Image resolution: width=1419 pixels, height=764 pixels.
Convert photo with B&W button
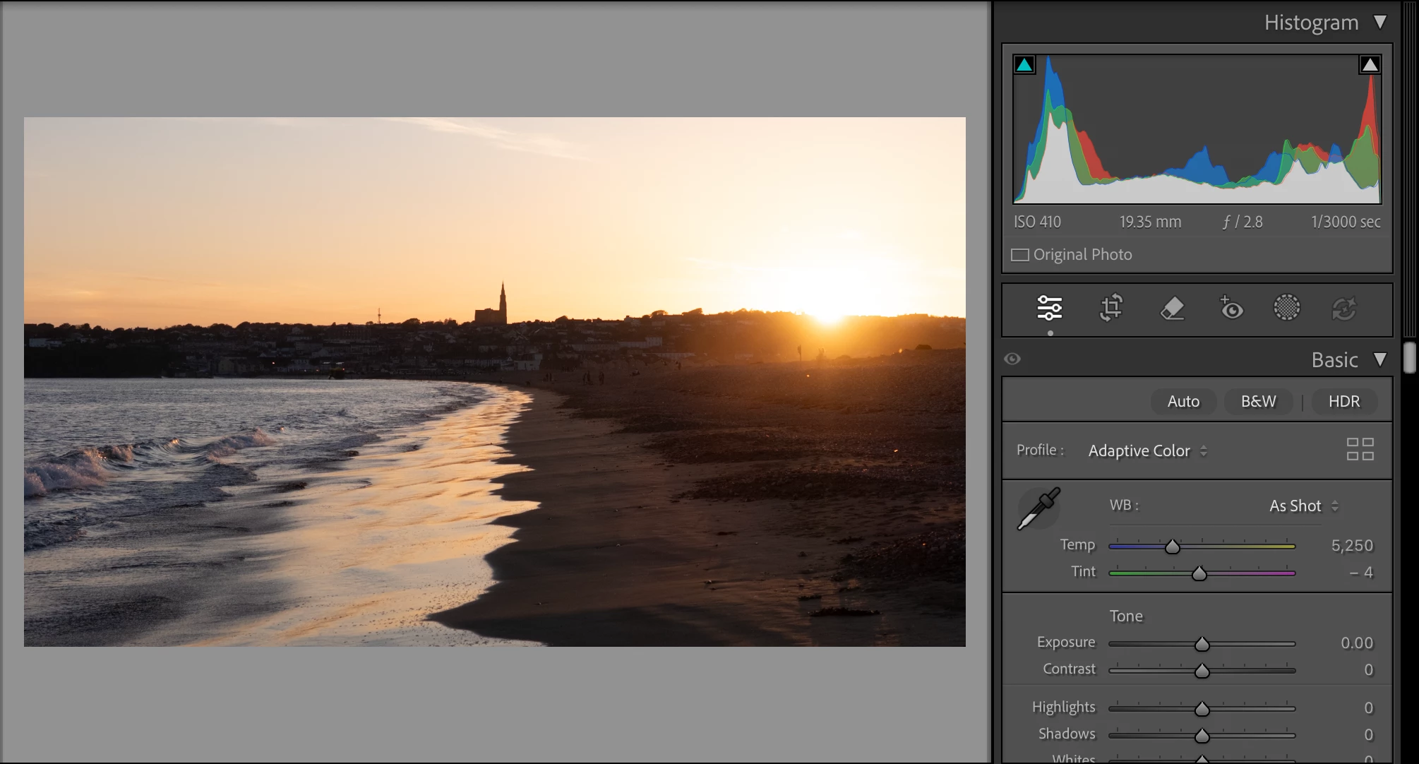tap(1258, 401)
